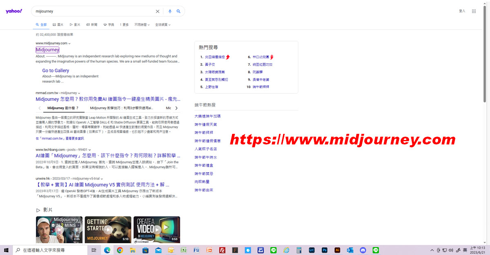Click the Windows taskbar search box
The width and height of the screenshot is (490, 255).
click(51, 250)
